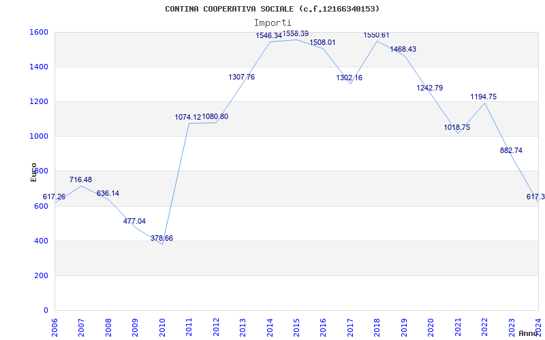Click the 0 y-axis tick label
This screenshot has height=340, width=545.
pyautogui.click(x=46, y=310)
